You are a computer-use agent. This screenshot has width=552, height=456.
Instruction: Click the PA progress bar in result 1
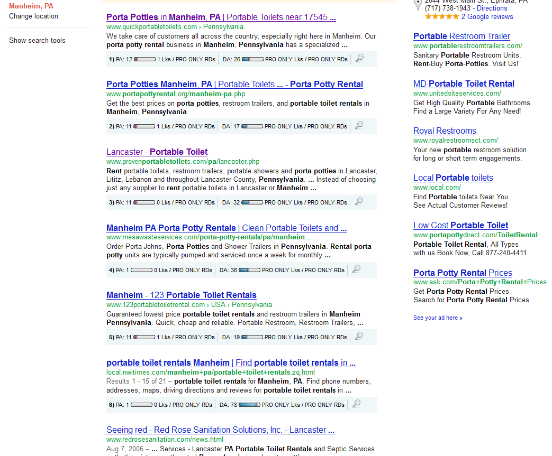(144, 59)
